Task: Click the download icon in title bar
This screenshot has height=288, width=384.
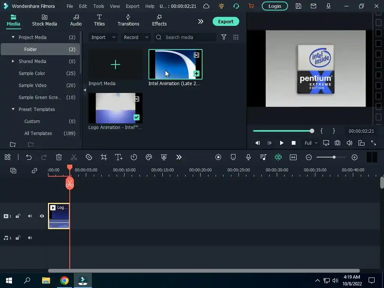Action: click(x=328, y=6)
